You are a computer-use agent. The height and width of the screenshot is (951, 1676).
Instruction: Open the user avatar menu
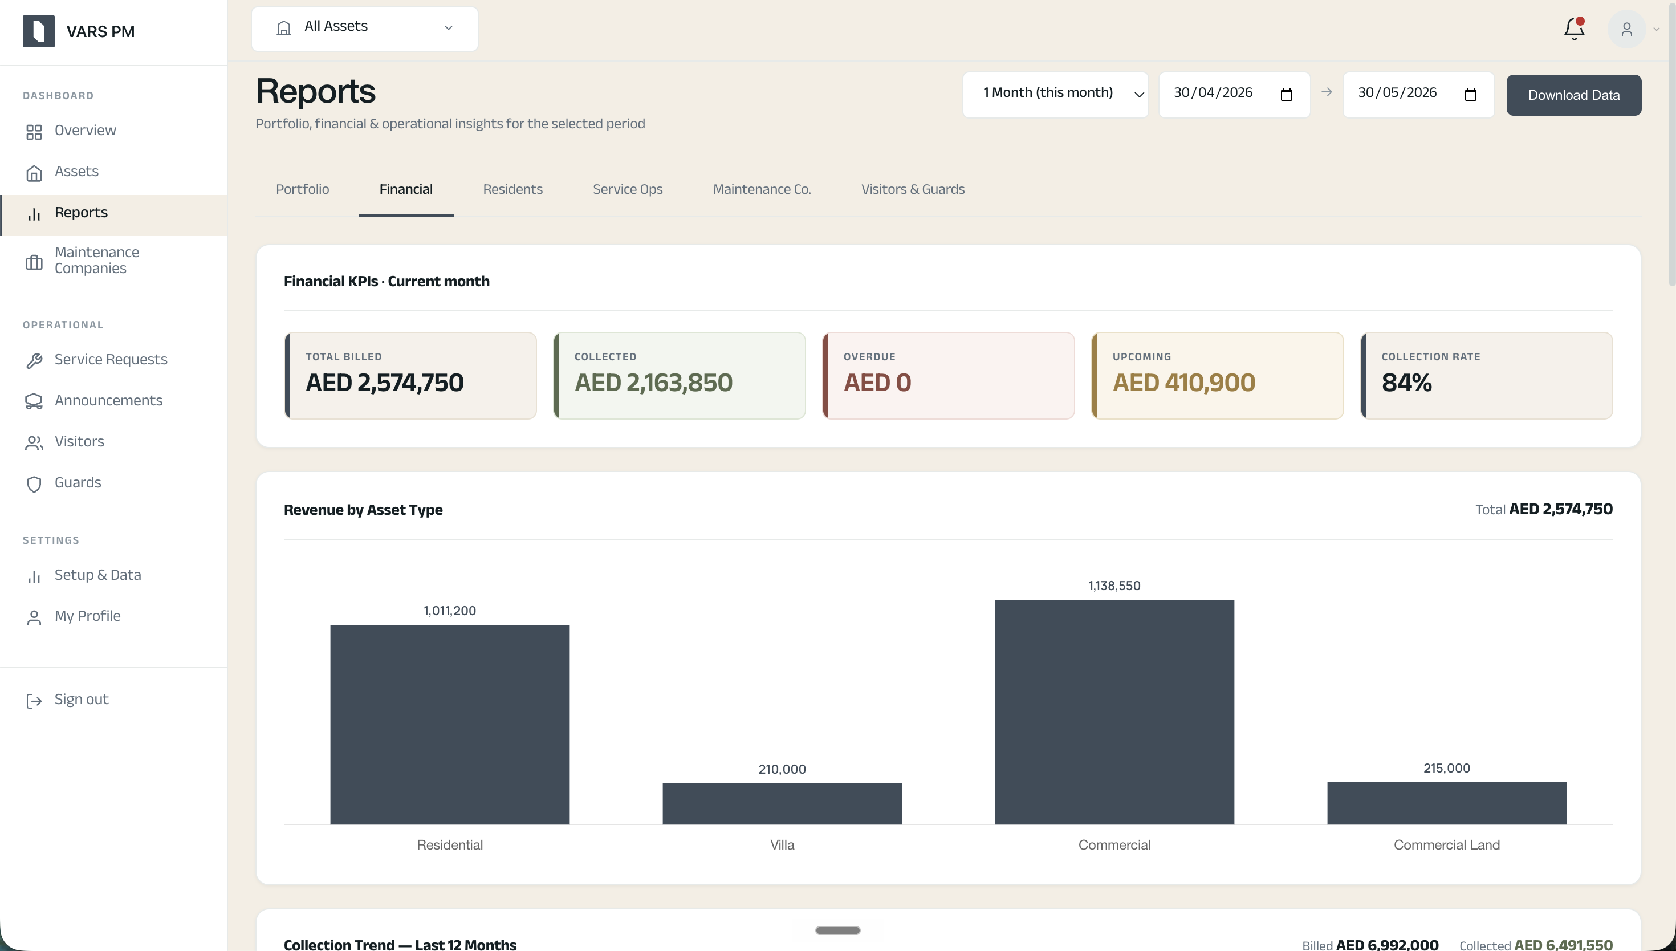click(1626, 30)
